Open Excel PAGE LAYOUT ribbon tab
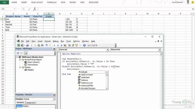 [37, 2]
